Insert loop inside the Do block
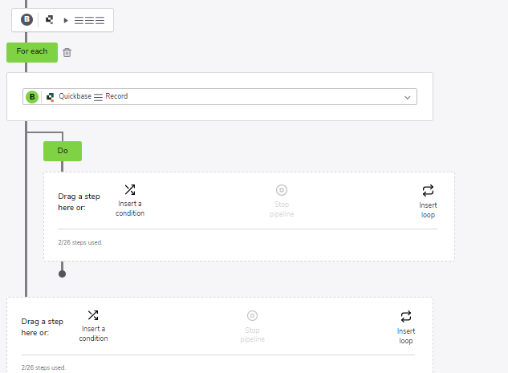This screenshot has width=508, height=373. click(x=428, y=201)
